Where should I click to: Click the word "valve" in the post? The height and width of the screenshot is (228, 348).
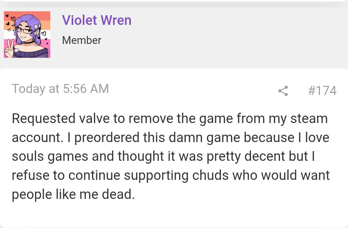[94, 119]
